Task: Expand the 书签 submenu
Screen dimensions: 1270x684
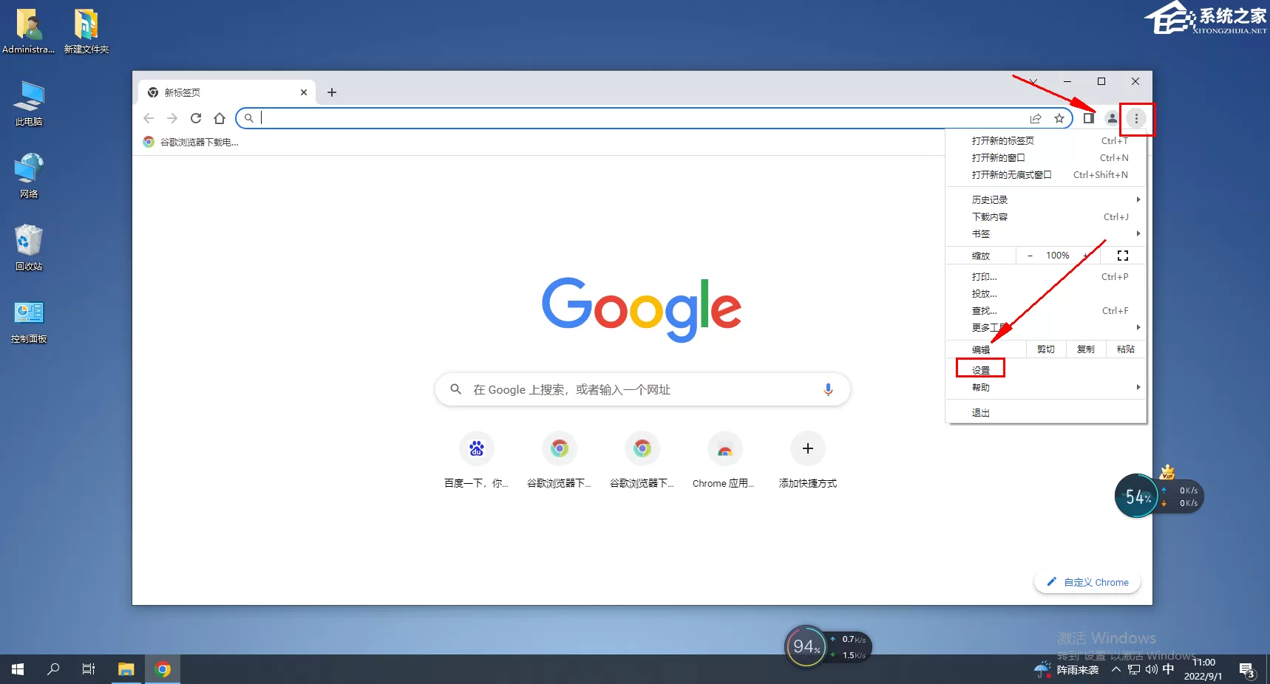Action: coord(1046,233)
